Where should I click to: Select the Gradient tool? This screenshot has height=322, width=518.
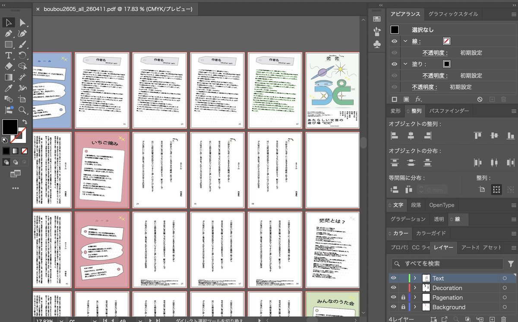[9, 77]
